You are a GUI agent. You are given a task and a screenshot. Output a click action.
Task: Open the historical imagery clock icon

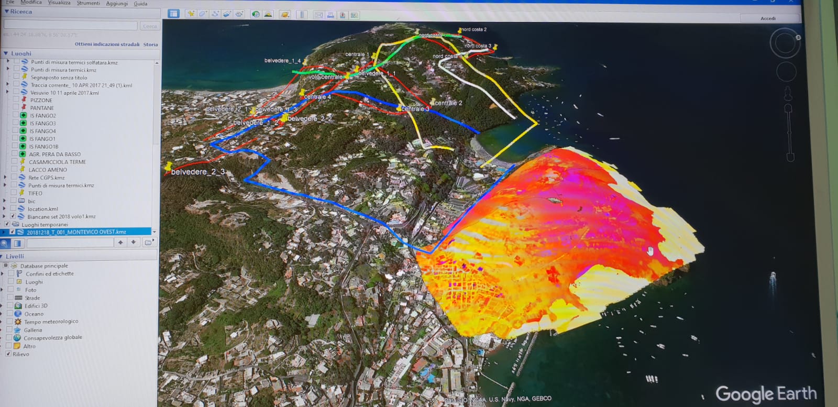click(256, 14)
